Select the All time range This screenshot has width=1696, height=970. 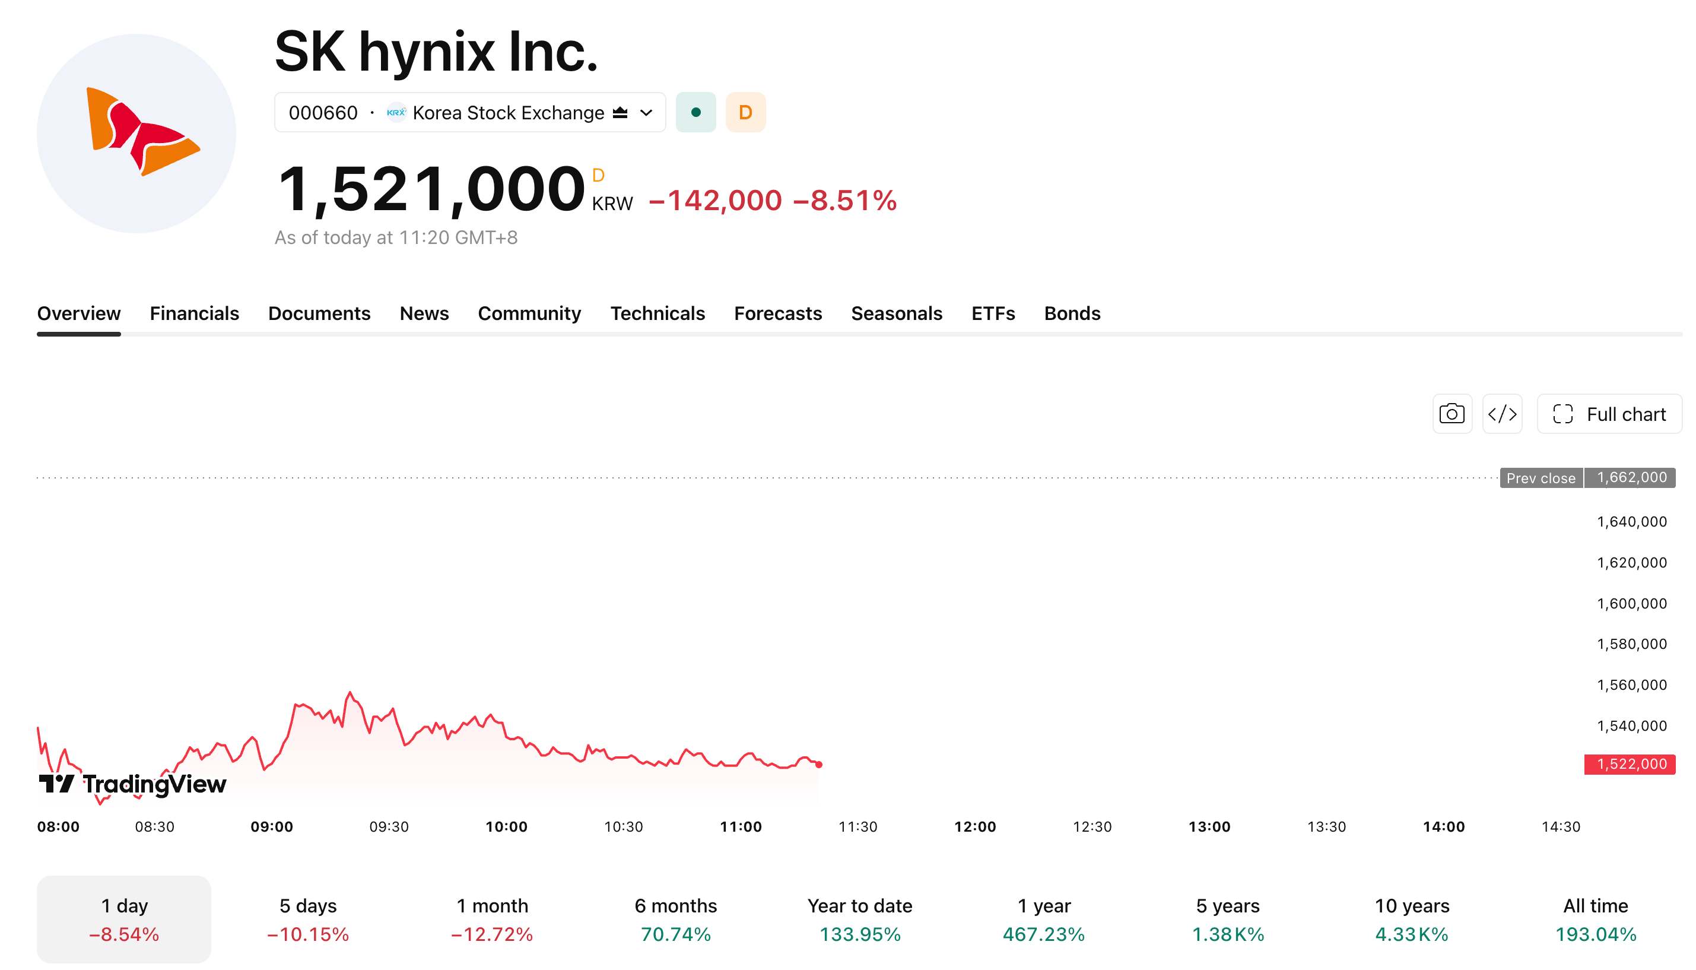click(x=1596, y=920)
